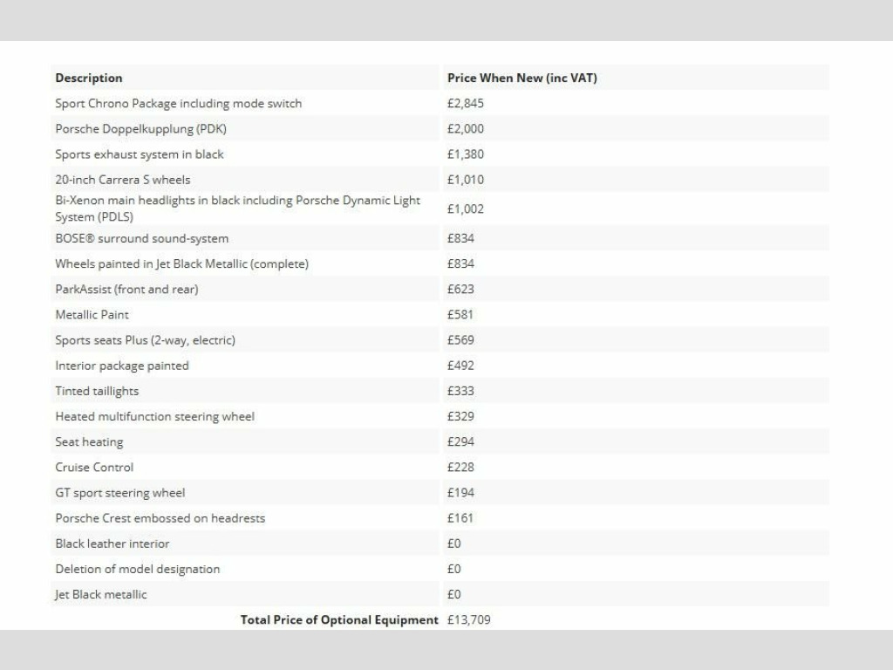893x670 pixels.
Task: Click the Deletion of model designation row
Action: (x=137, y=569)
